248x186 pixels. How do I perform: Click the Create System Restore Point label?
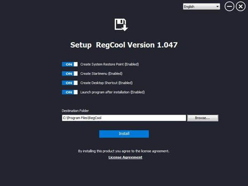110,64
